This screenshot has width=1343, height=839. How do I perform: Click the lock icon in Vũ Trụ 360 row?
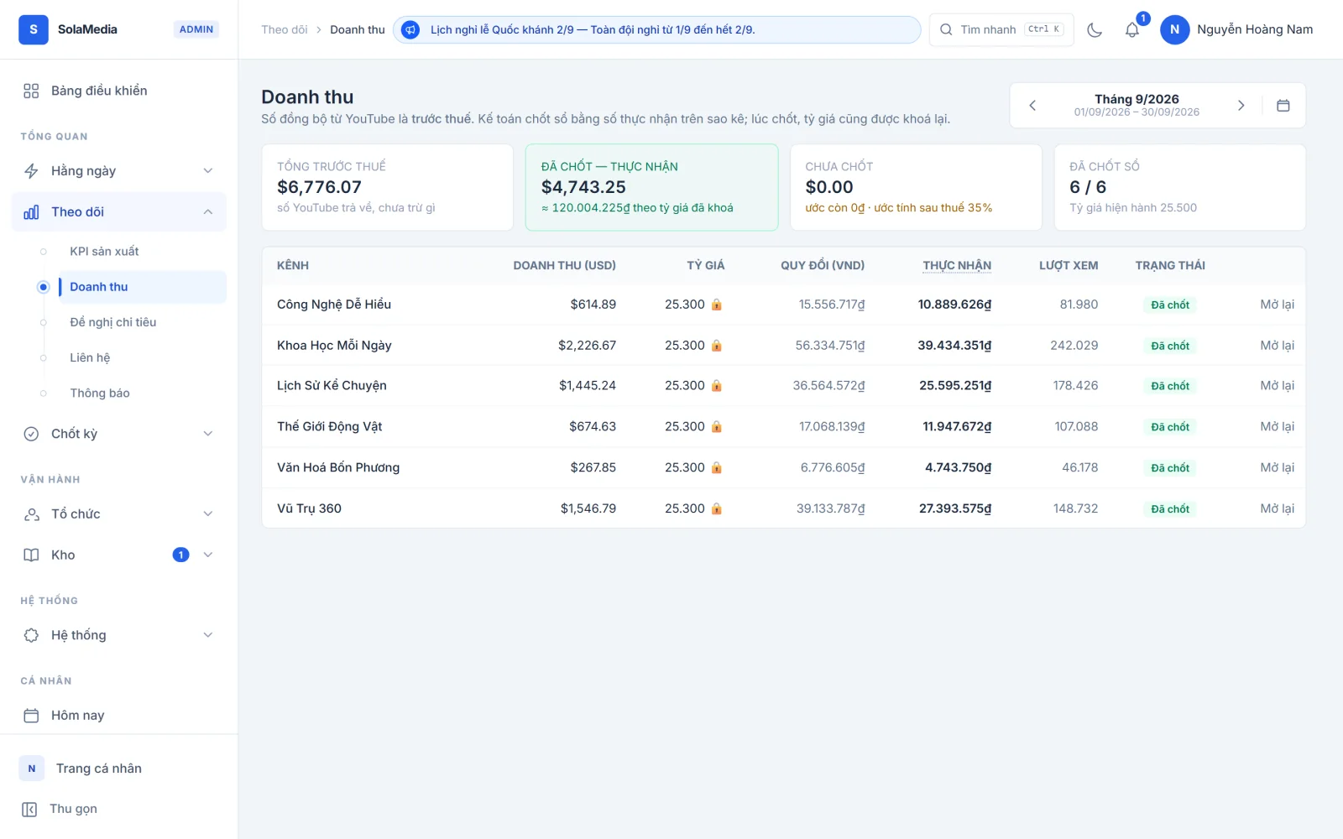[x=717, y=508]
